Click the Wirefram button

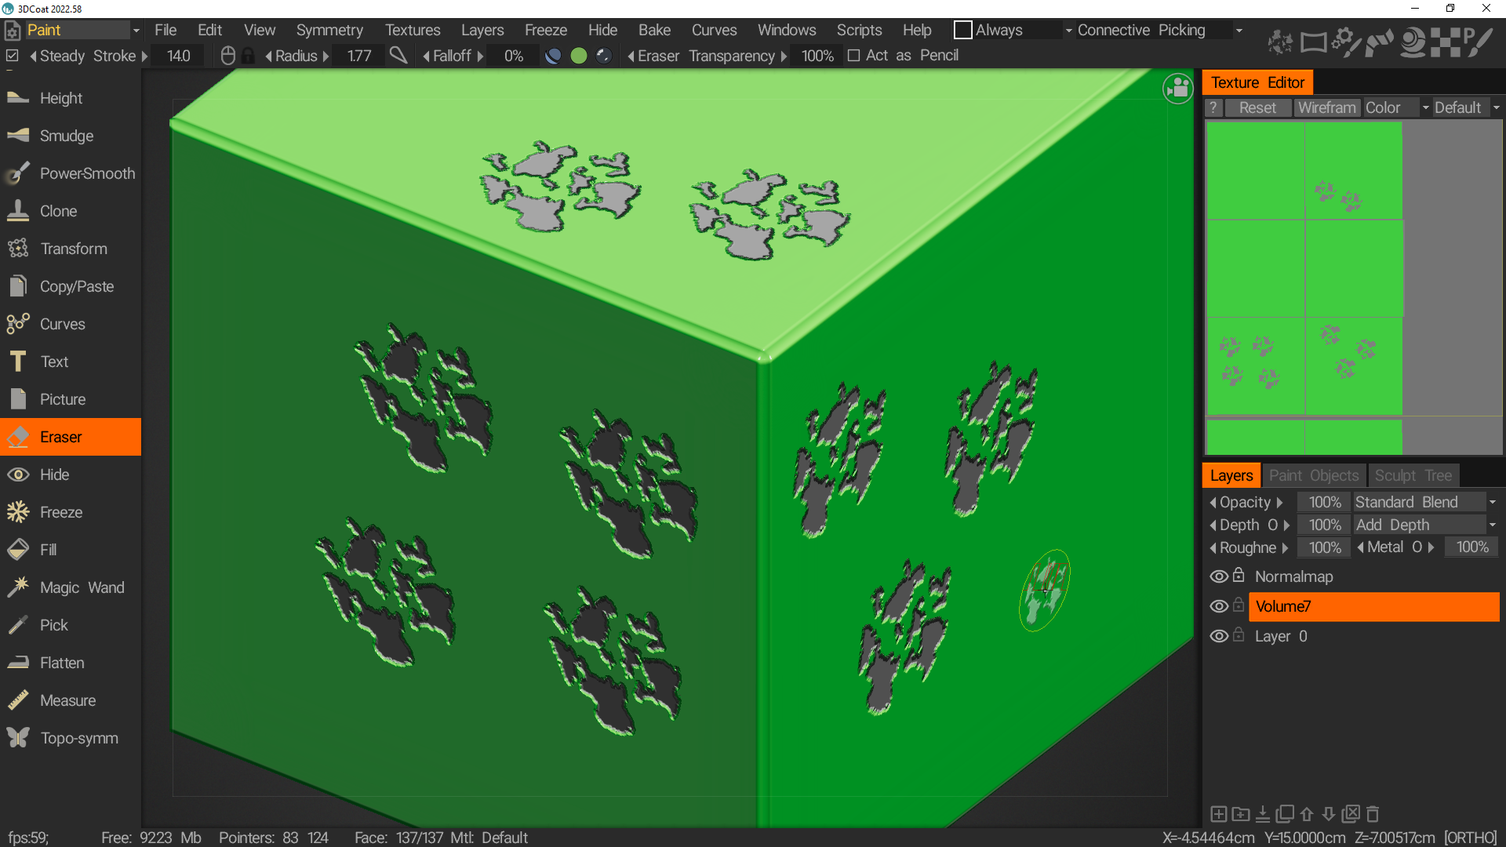pos(1326,107)
